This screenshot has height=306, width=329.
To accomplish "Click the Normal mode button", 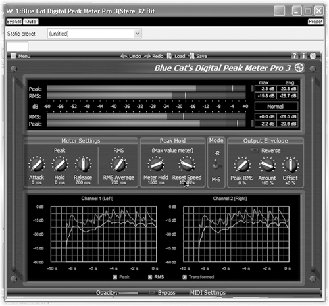I will pos(276,107).
